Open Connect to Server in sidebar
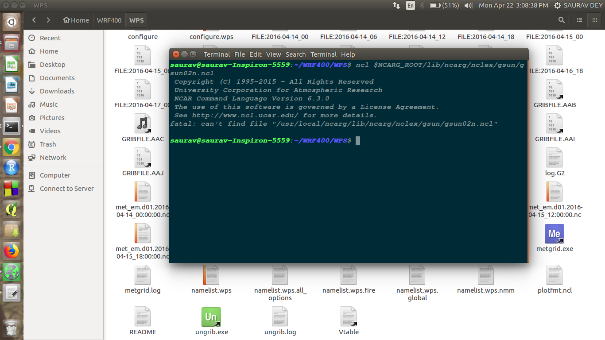Screen dimensions: 605x340 (x=66, y=189)
